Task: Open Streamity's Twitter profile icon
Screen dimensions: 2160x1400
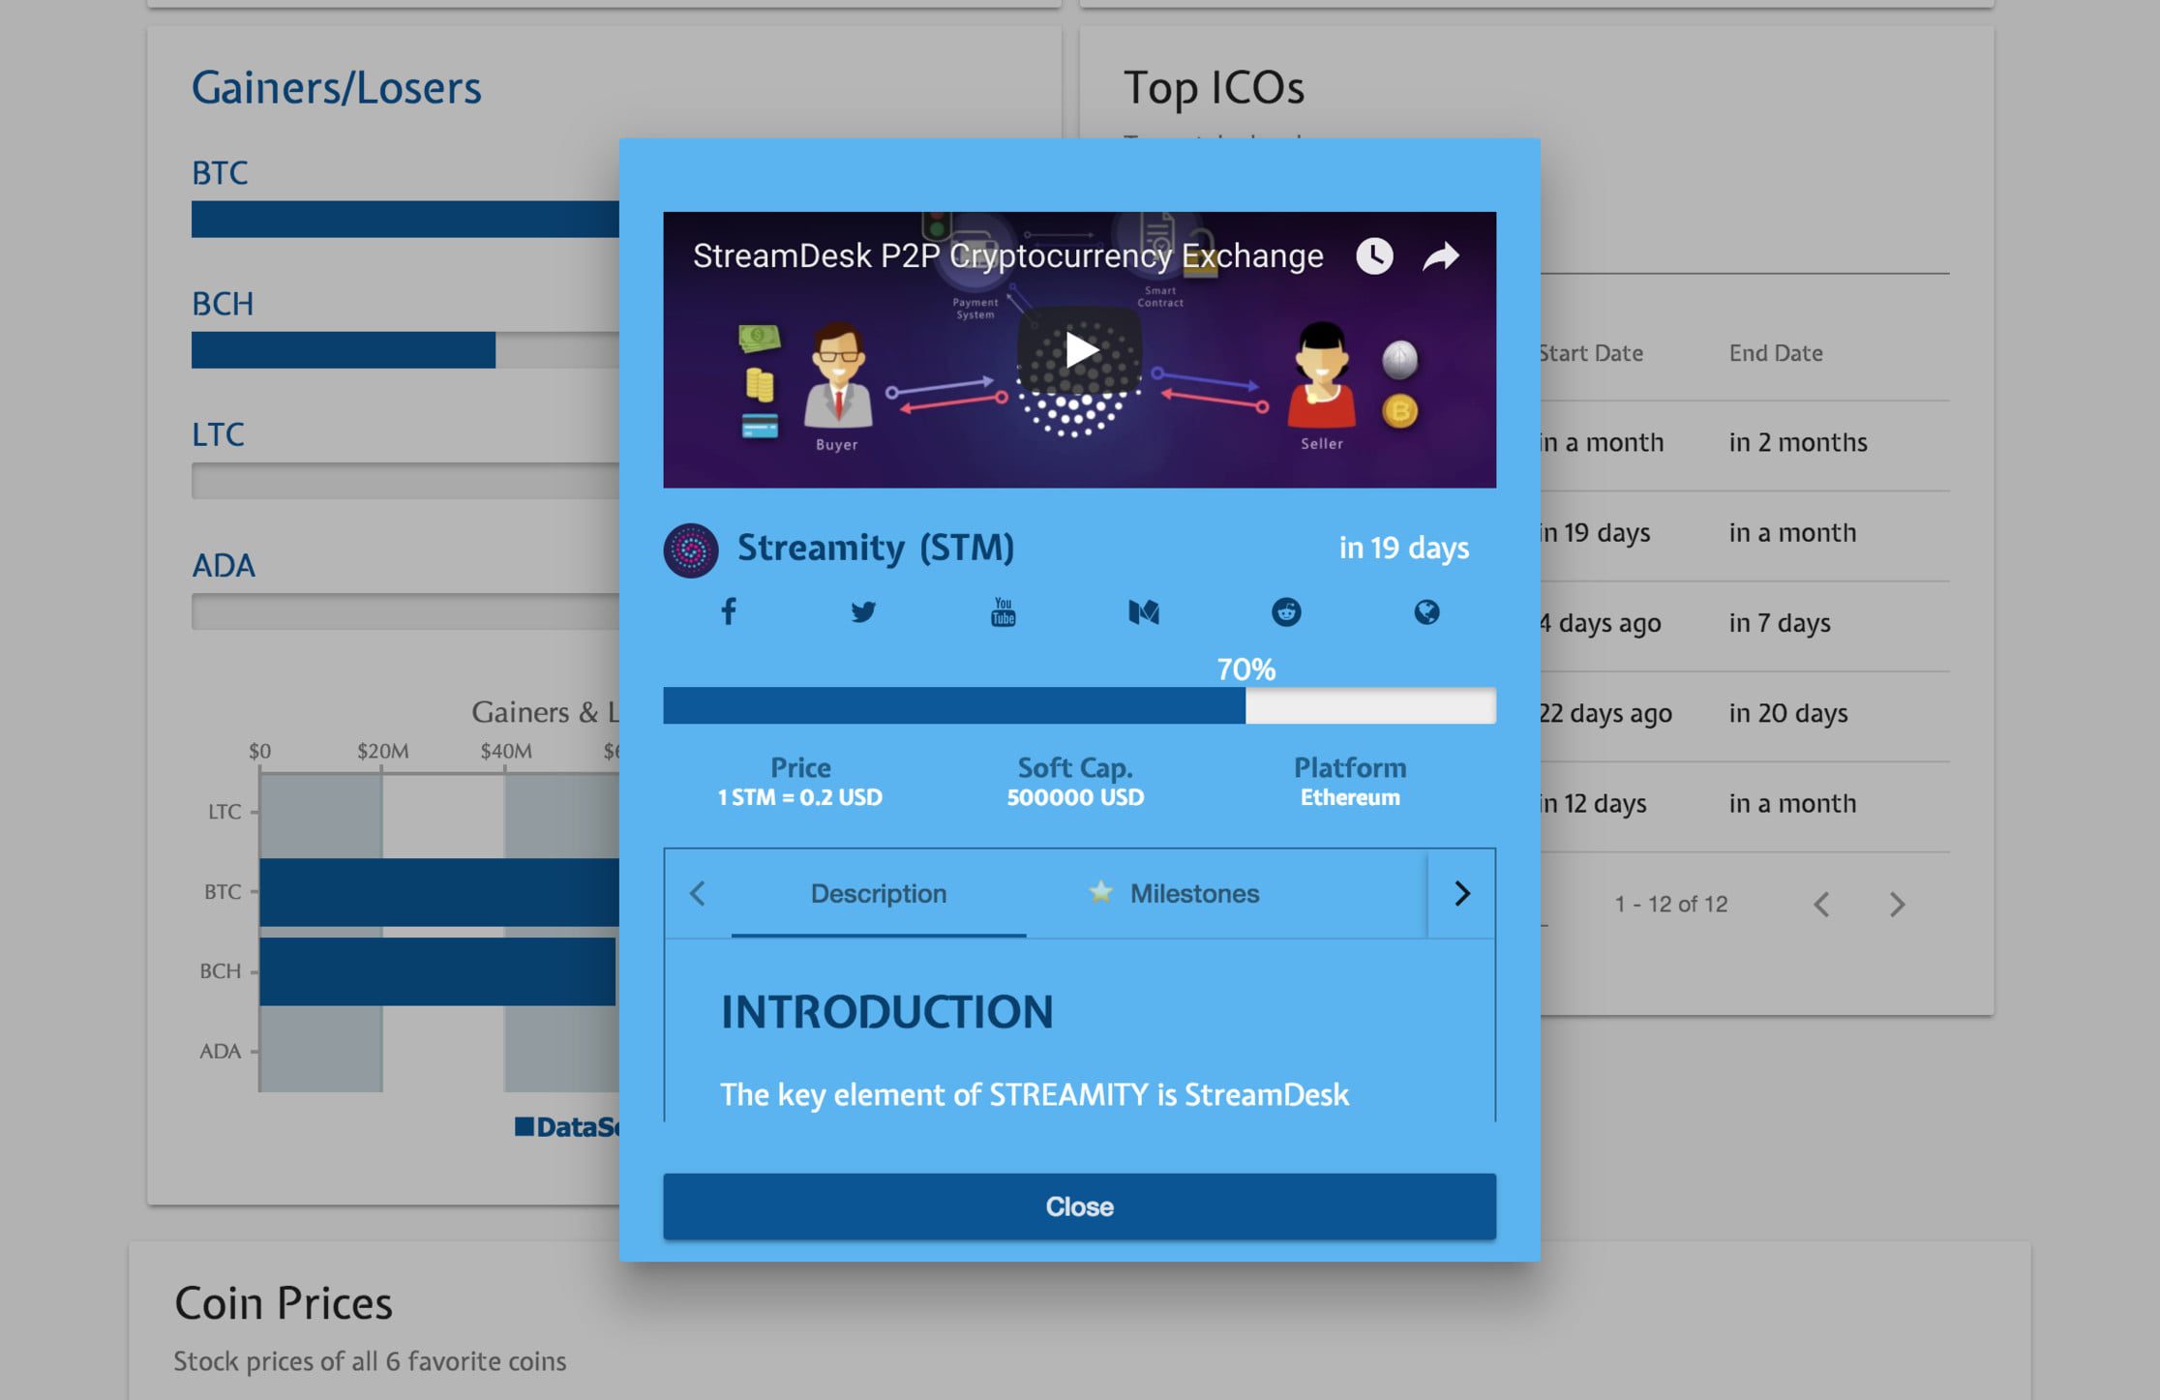Action: [x=863, y=611]
